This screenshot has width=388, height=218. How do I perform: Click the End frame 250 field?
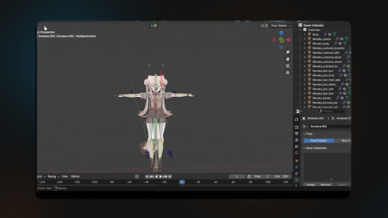281,176
